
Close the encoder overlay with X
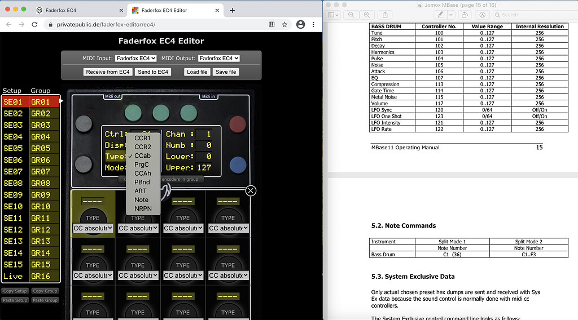[x=251, y=190]
